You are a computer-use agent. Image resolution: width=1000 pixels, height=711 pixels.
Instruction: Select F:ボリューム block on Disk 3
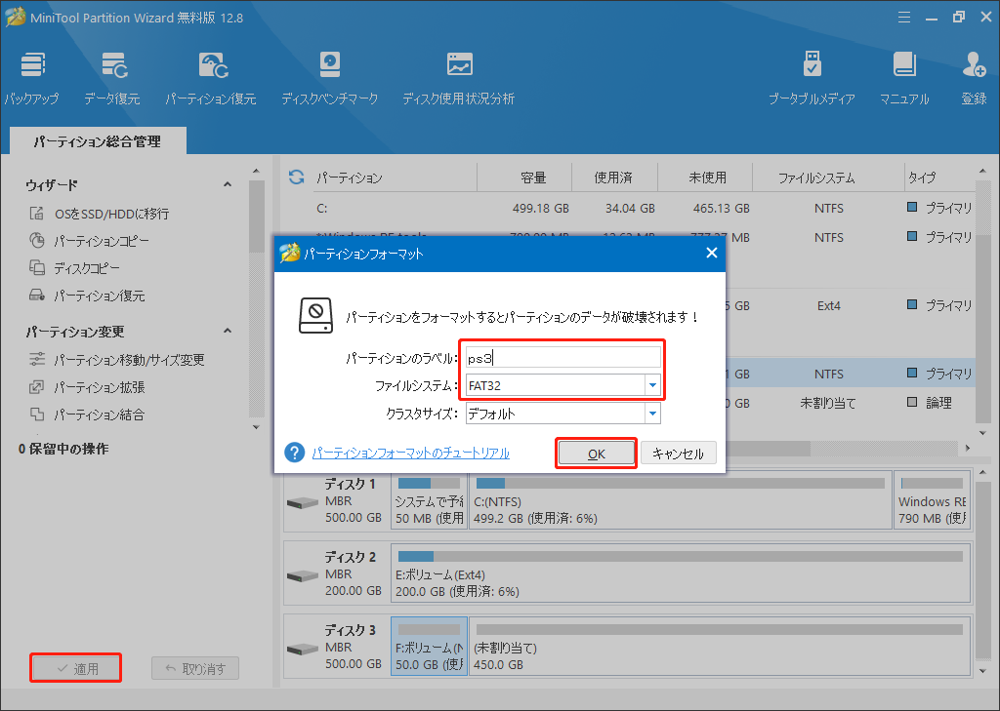429,646
